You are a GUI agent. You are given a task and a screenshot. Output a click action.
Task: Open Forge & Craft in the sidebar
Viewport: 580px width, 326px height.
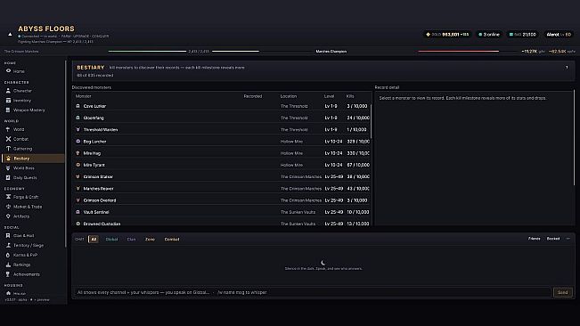(x=33, y=197)
